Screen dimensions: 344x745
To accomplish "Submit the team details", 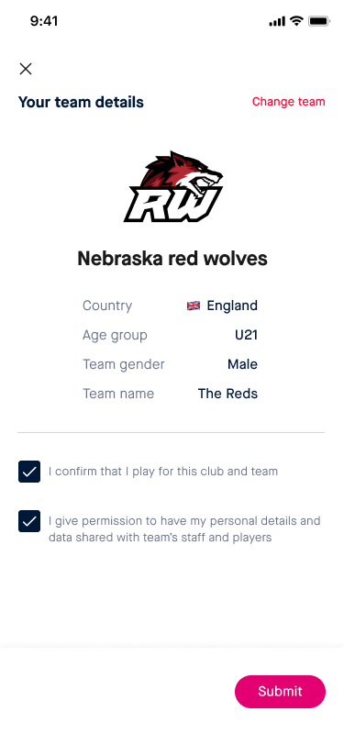I will 281,691.
